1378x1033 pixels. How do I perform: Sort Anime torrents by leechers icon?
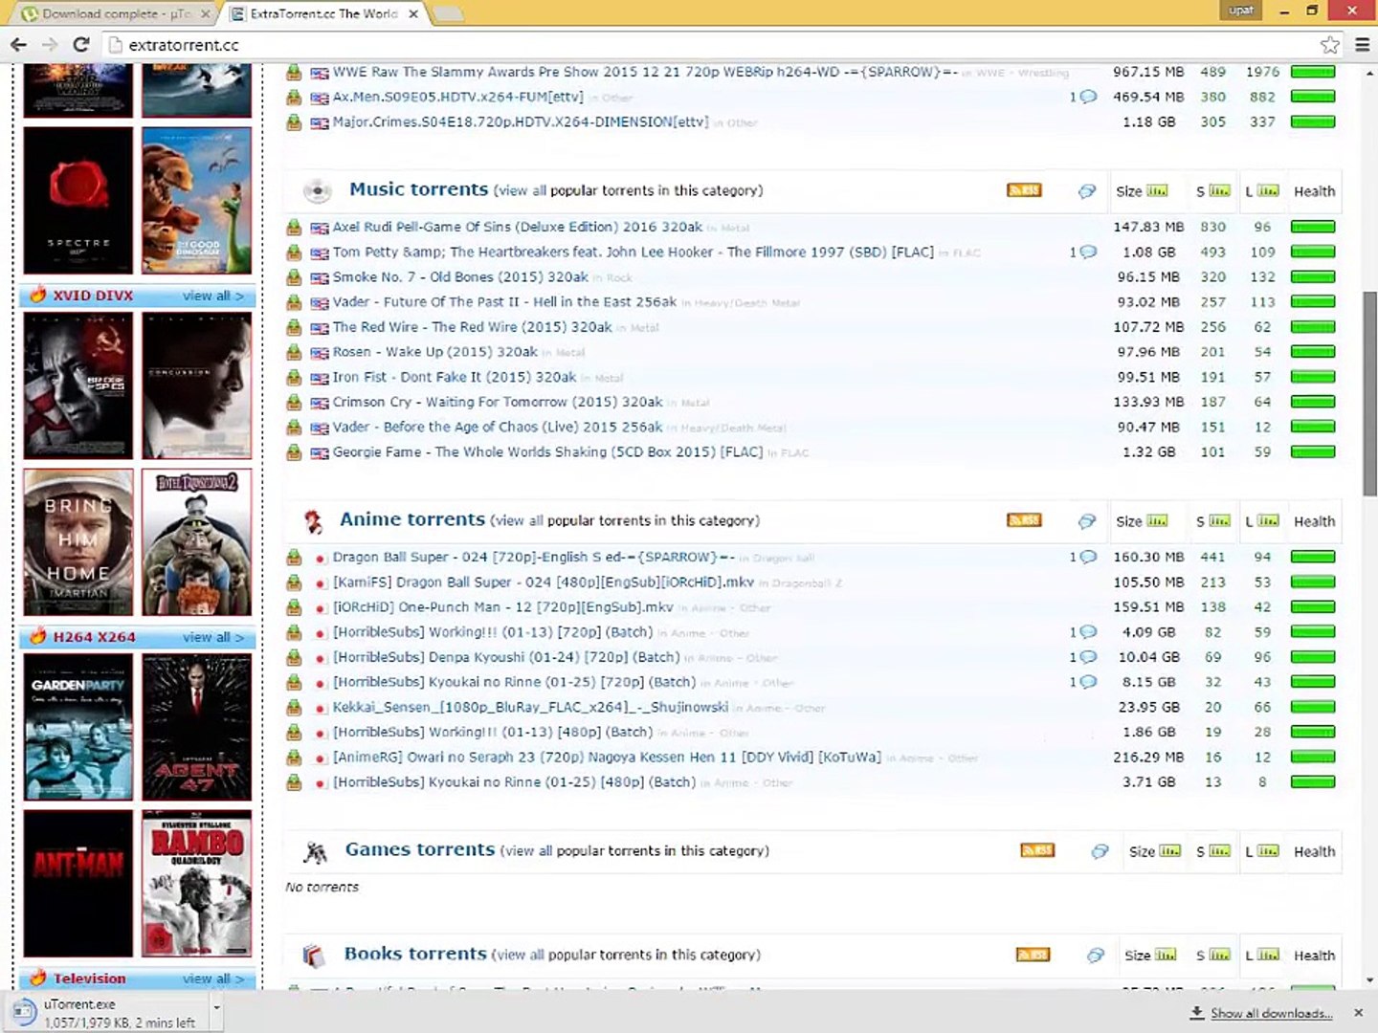[x=1268, y=520]
